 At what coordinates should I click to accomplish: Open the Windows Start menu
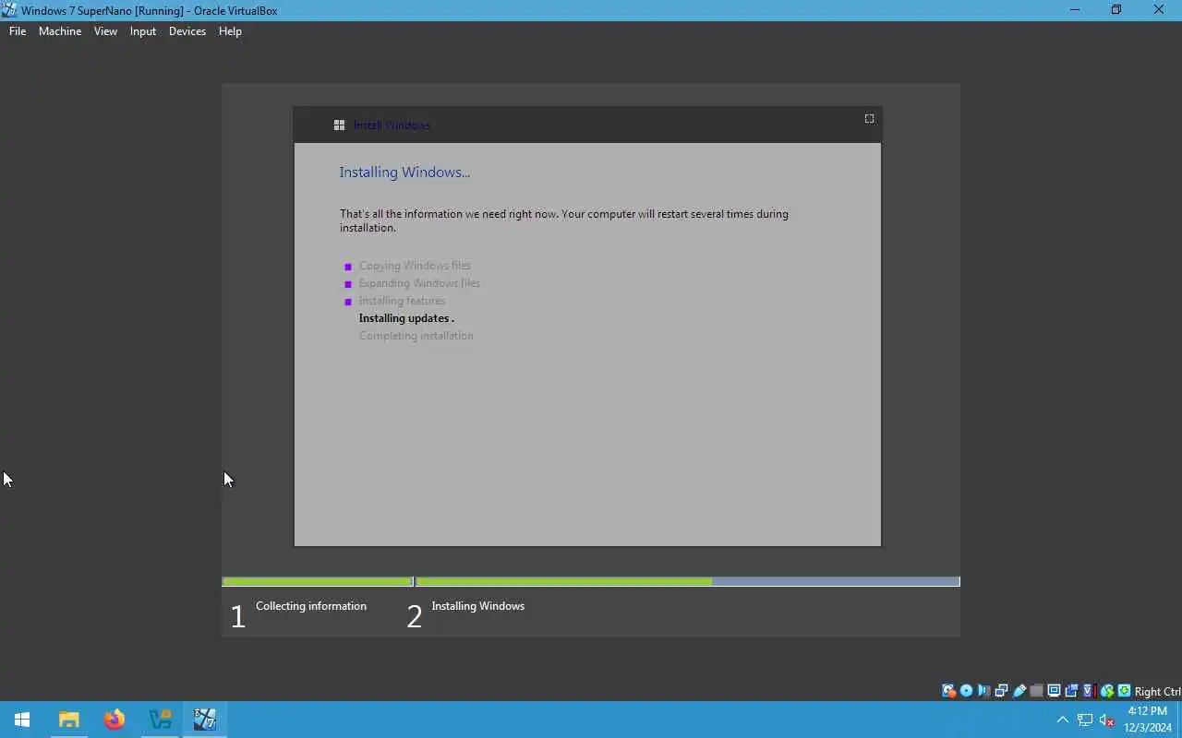[22, 720]
